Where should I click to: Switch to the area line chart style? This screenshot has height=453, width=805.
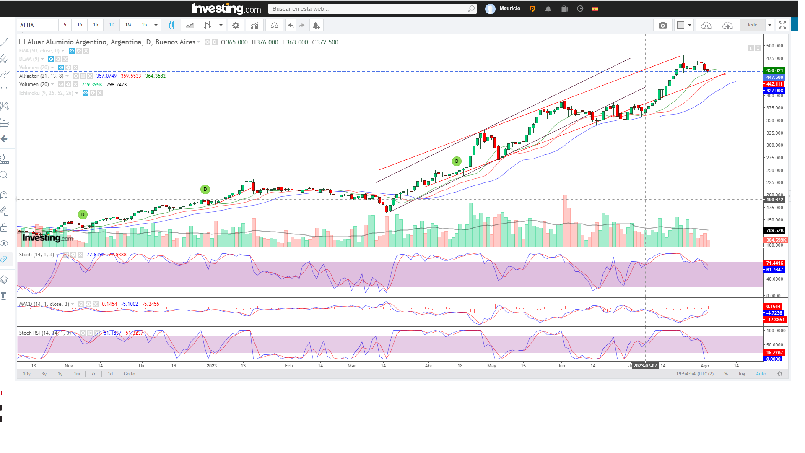click(190, 25)
